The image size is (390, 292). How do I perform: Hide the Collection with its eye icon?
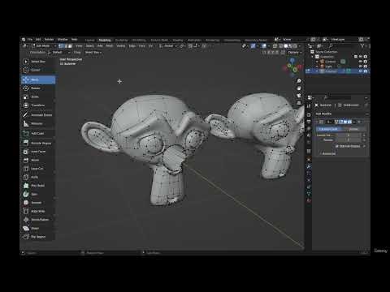[x=361, y=57]
